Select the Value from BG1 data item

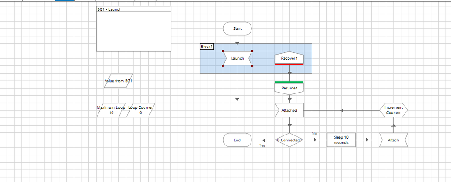tap(118, 81)
